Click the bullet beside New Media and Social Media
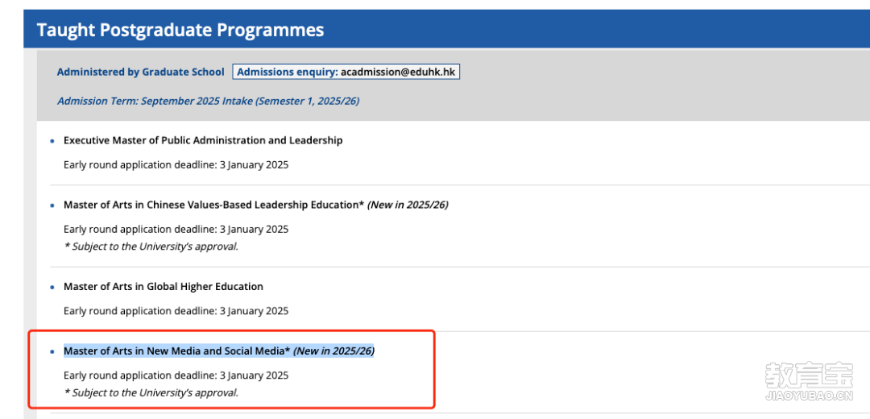The image size is (870, 419). [52, 352]
